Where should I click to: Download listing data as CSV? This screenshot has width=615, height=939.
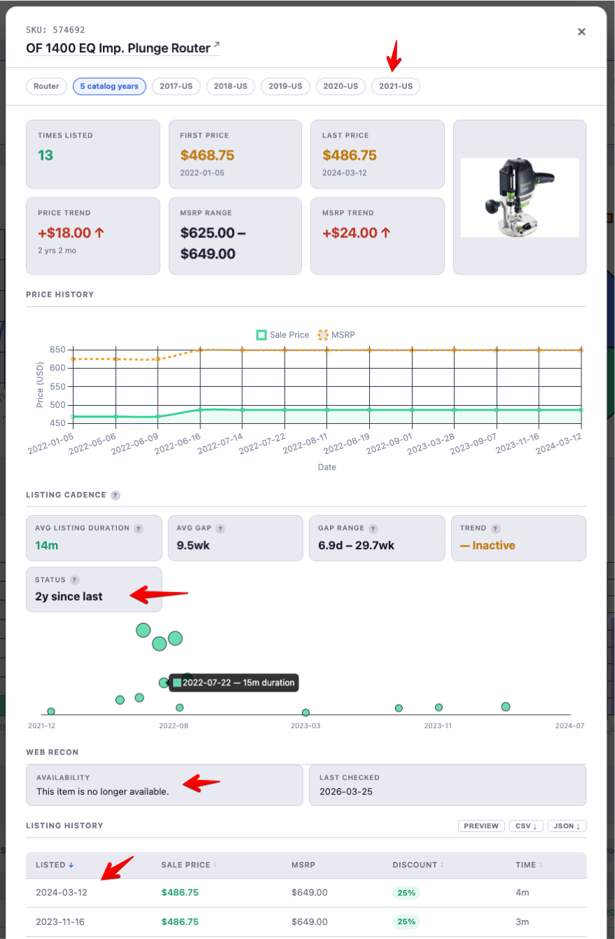tap(526, 825)
